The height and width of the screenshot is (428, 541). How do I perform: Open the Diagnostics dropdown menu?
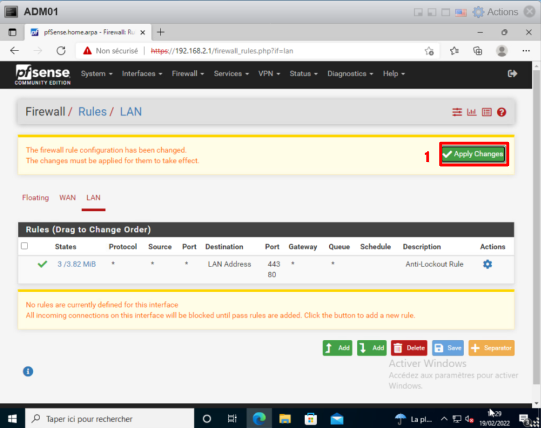(350, 74)
